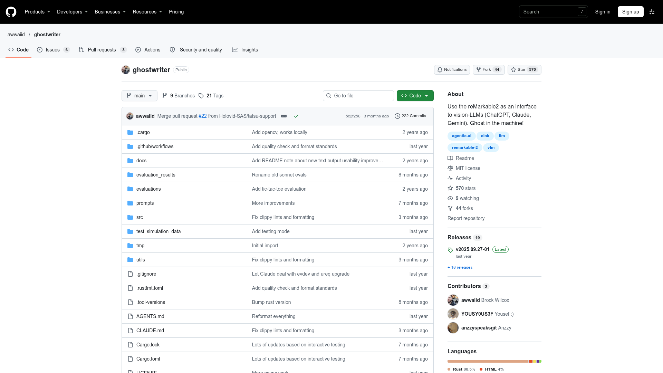Open the Insights tab
This screenshot has width=663, height=373.
click(x=245, y=50)
